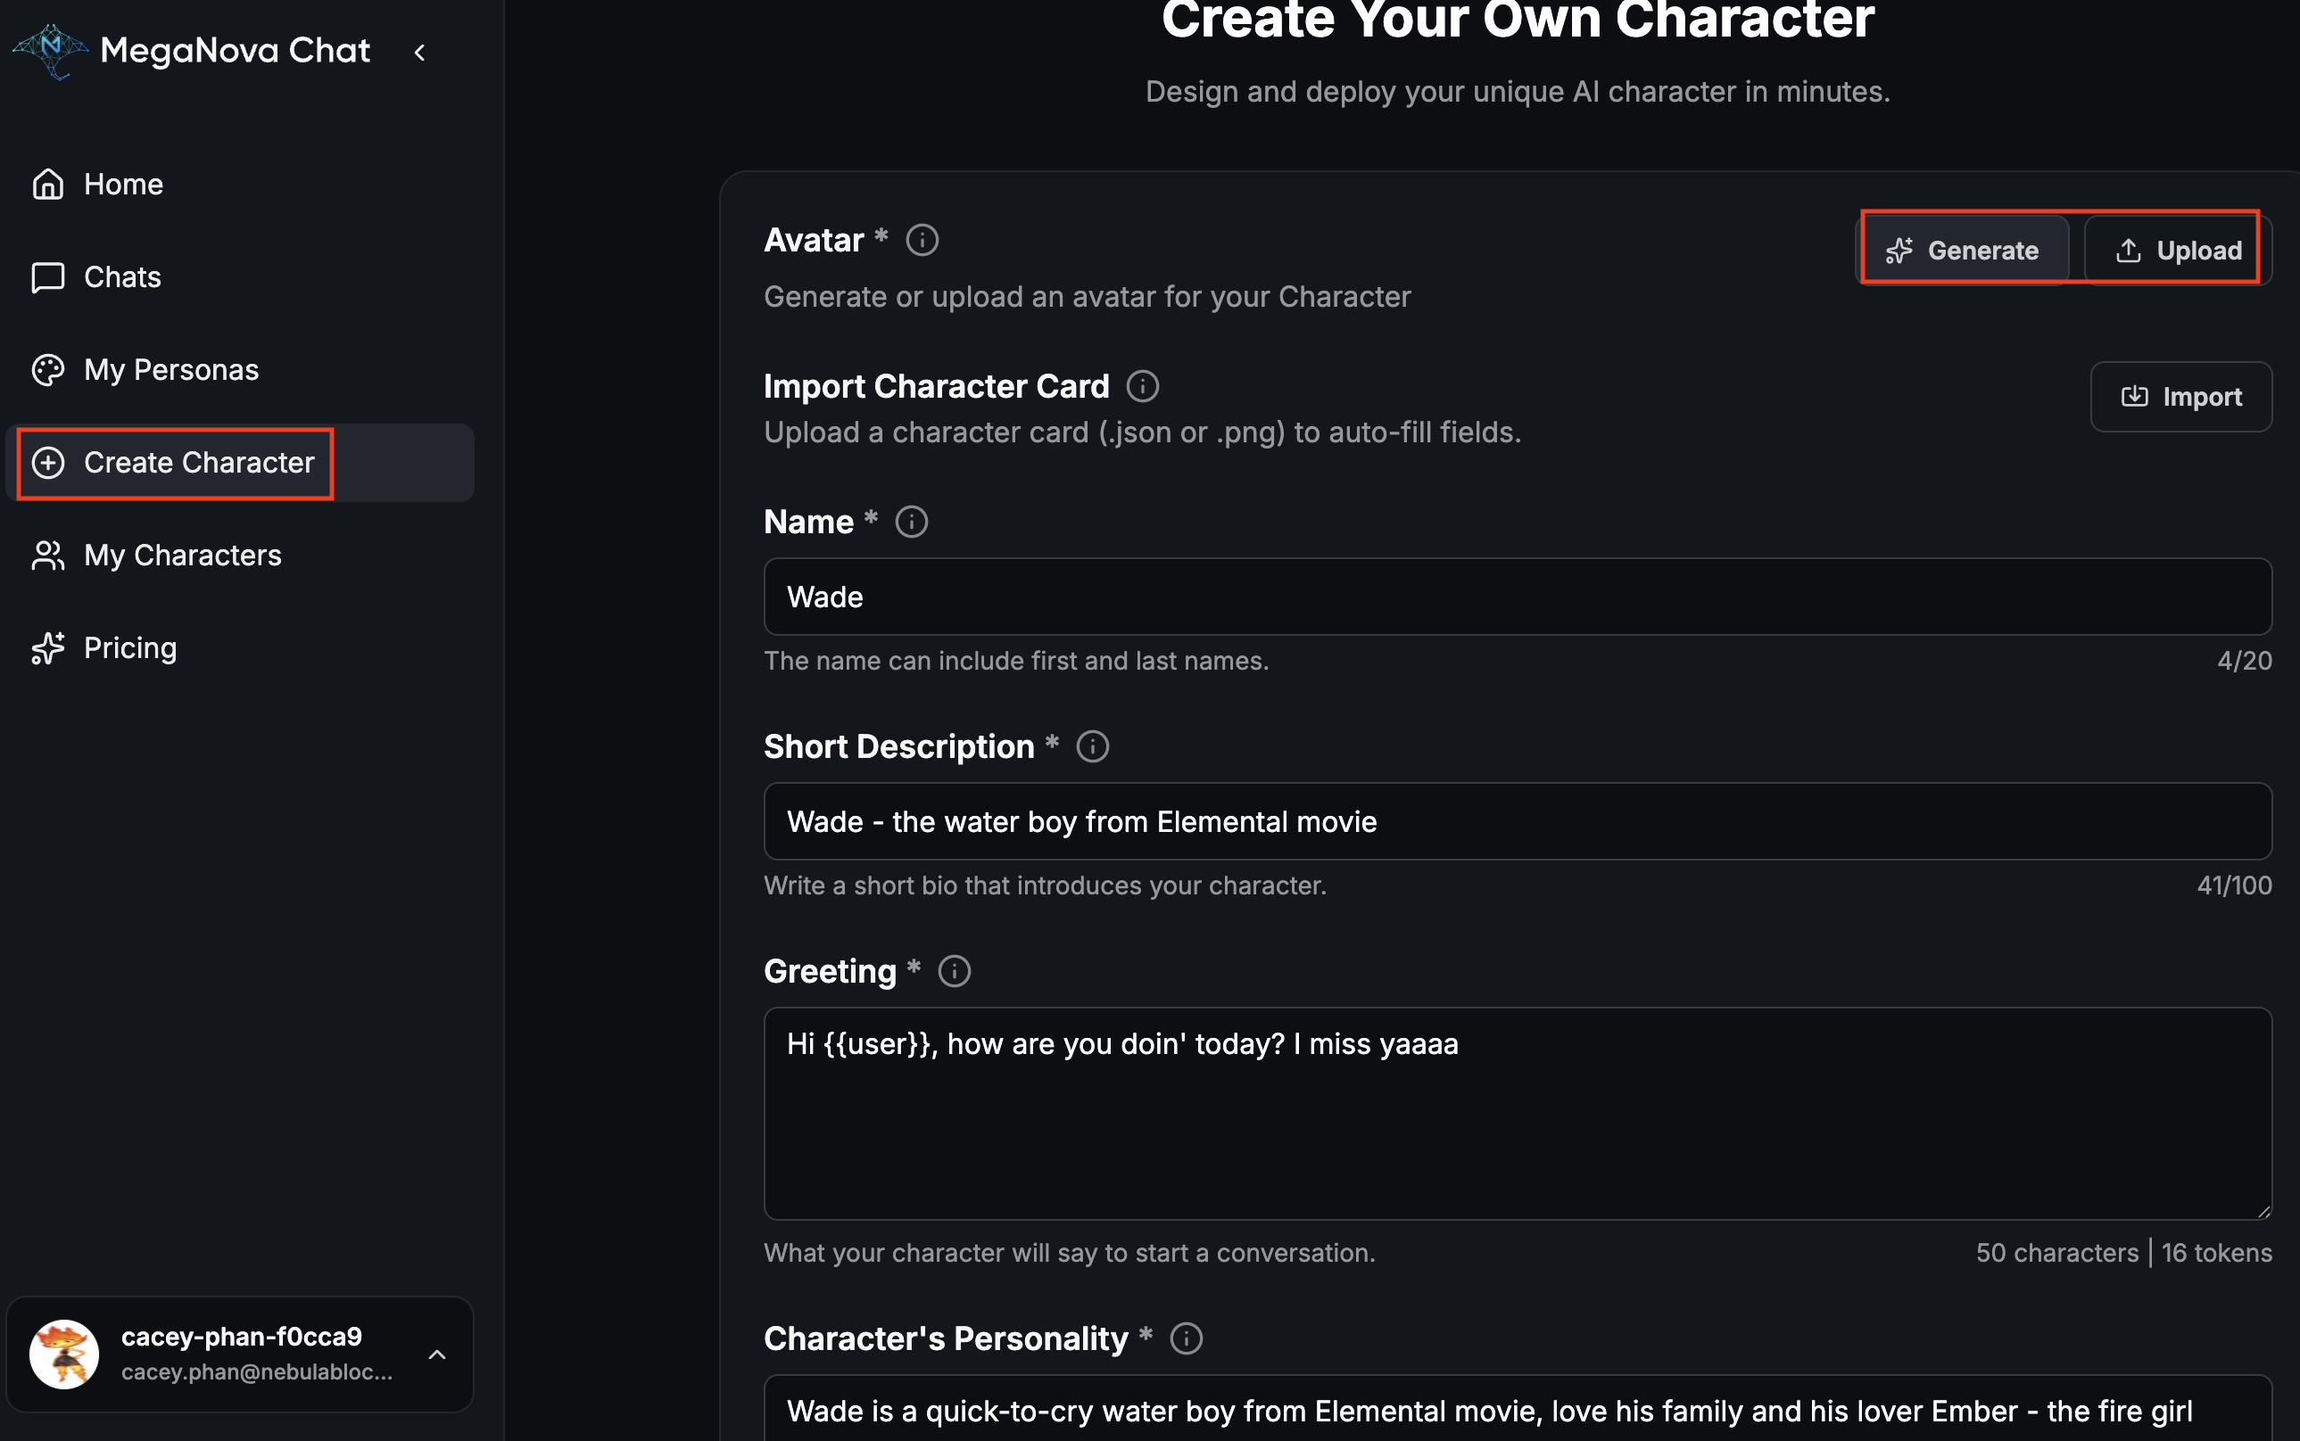The height and width of the screenshot is (1441, 2300).
Task: Click the Upload avatar button
Action: 2178,251
